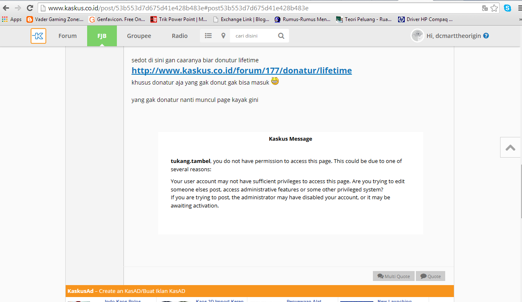This screenshot has width=522, height=302.
Task: Click the user avatar picture
Action: click(x=417, y=36)
